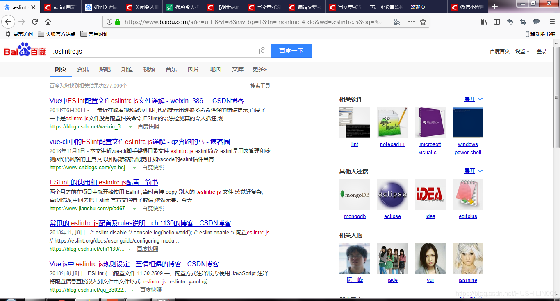Open dropdown arrow beside blog.csdn.net/weixin_3 URL
560x301 pixels.
click(x=130, y=127)
